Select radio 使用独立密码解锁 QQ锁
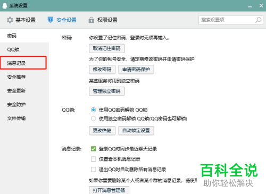The image size is (266, 194). [x=93, y=119]
